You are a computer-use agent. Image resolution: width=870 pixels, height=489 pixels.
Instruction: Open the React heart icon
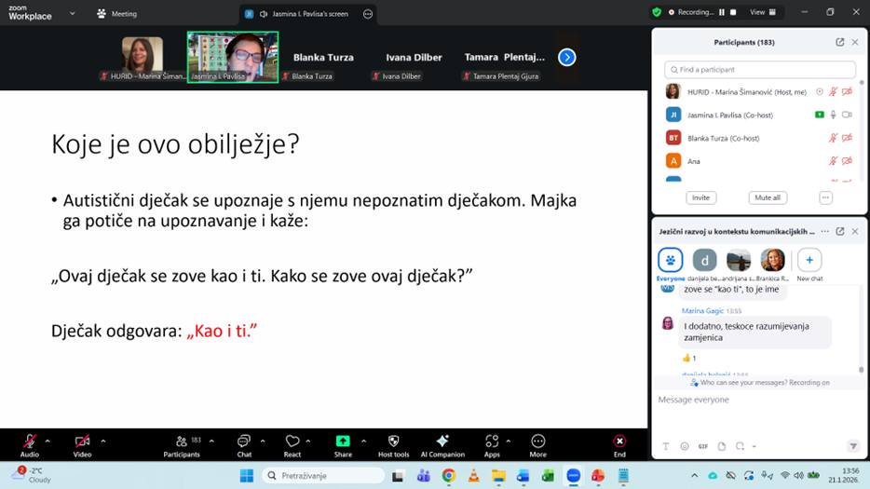click(x=292, y=441)
